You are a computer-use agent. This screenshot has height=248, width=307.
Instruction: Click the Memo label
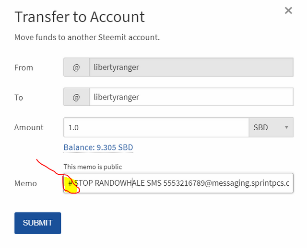(25, 183)
